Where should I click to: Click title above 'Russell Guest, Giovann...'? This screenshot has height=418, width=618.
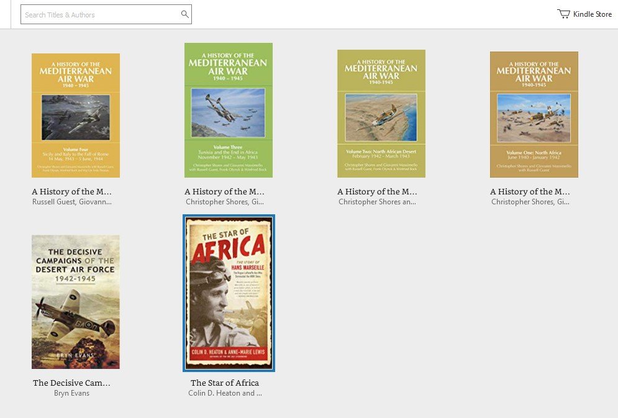[x=71, y=191]
